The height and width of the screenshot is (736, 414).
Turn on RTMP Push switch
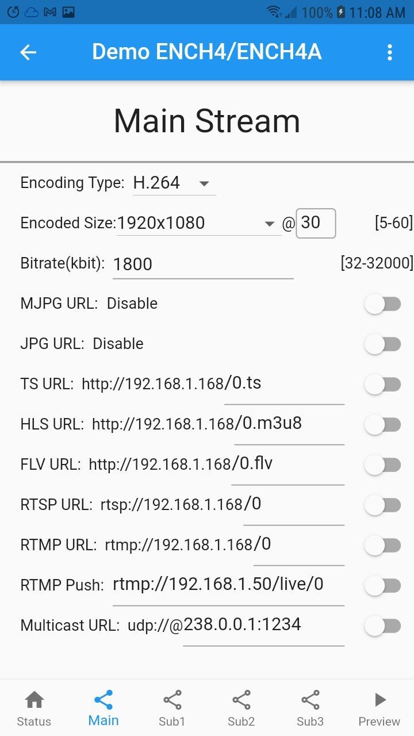pyautogui.click(x=383, y=586)
